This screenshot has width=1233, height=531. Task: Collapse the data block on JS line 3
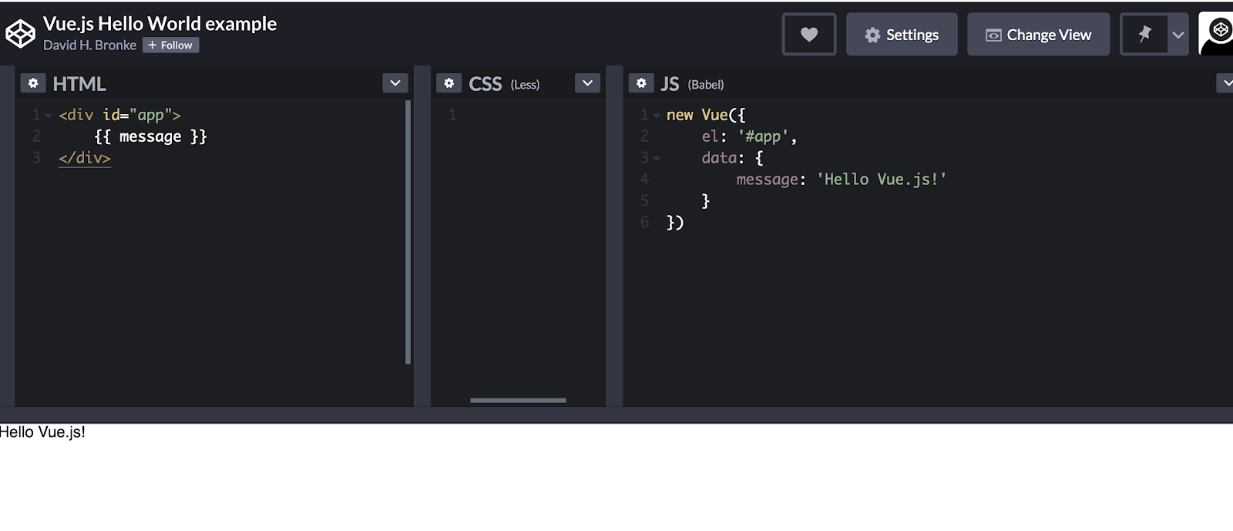[x=657, y=159]
